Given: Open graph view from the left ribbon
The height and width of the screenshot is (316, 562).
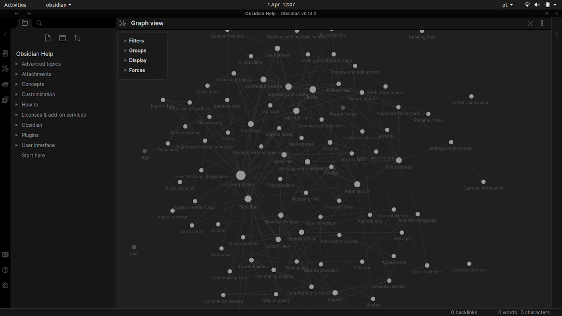Looking at the screenshot, I should tap(5, 69).
